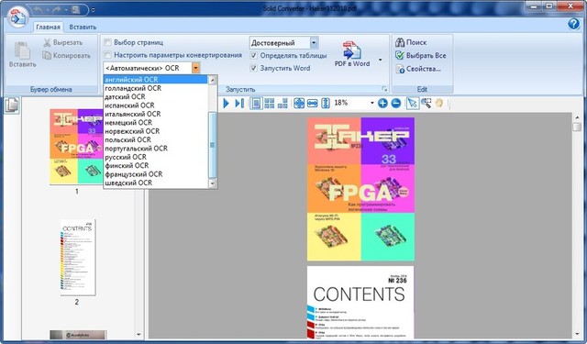
Task: Click document view scroll down arrow
Action: click(x=577, y=334)
